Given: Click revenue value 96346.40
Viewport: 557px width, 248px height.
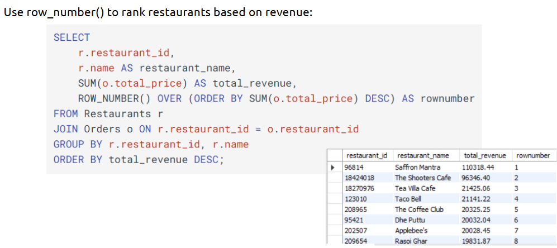Looking at the screenshot, I should [476, 178].
